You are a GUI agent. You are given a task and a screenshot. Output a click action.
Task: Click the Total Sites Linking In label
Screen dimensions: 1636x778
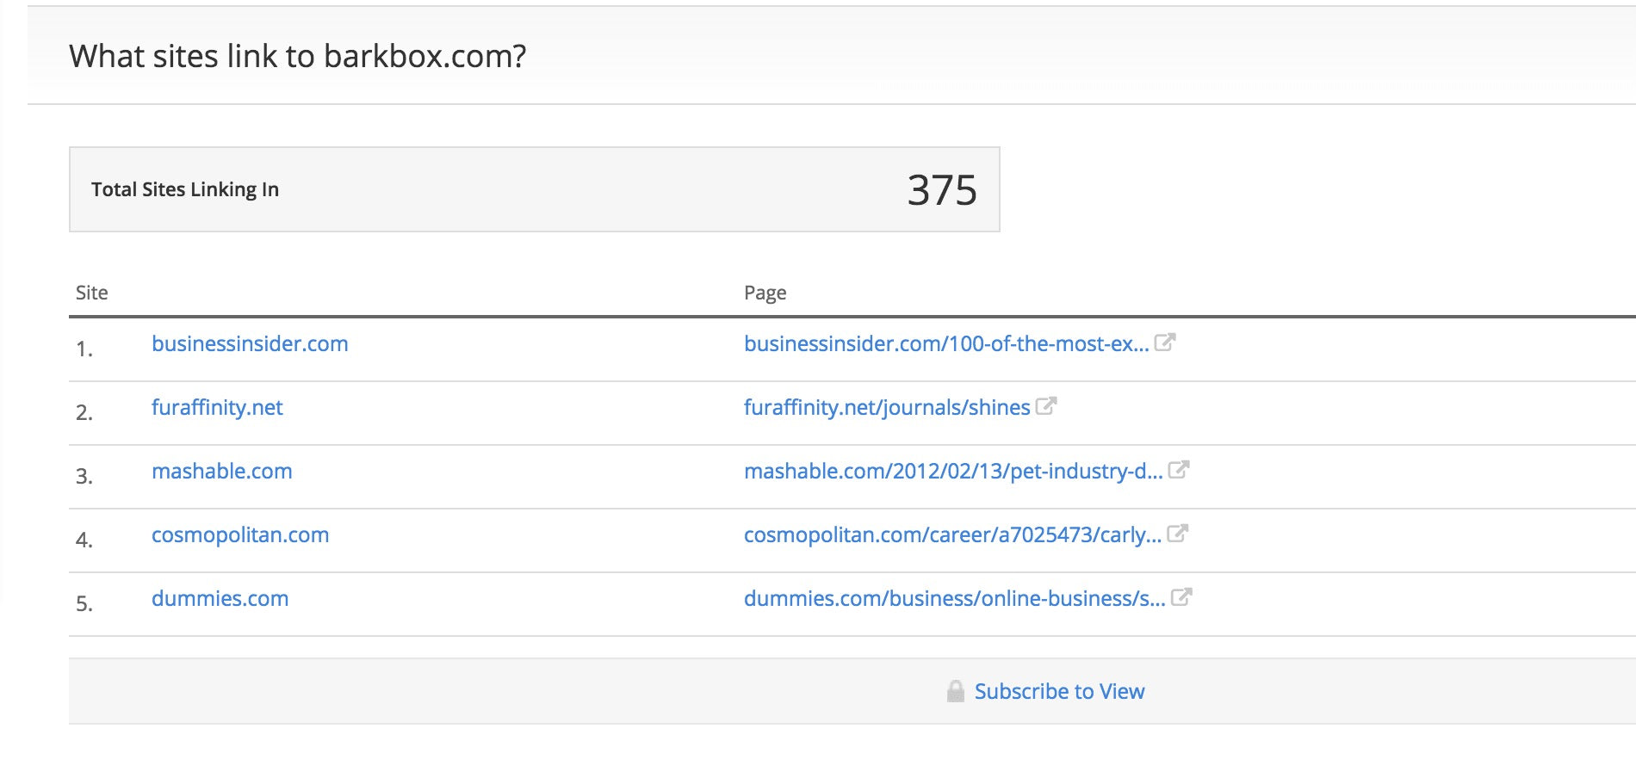click(x=185, y=189)
